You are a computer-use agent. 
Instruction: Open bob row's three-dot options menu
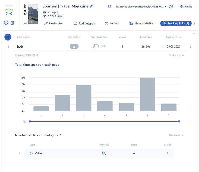190,46
